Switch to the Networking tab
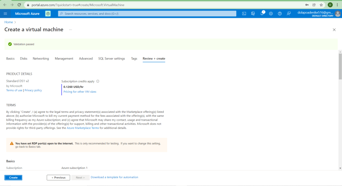Viewport: 342px width, 186px height. [x=41, y=58]
